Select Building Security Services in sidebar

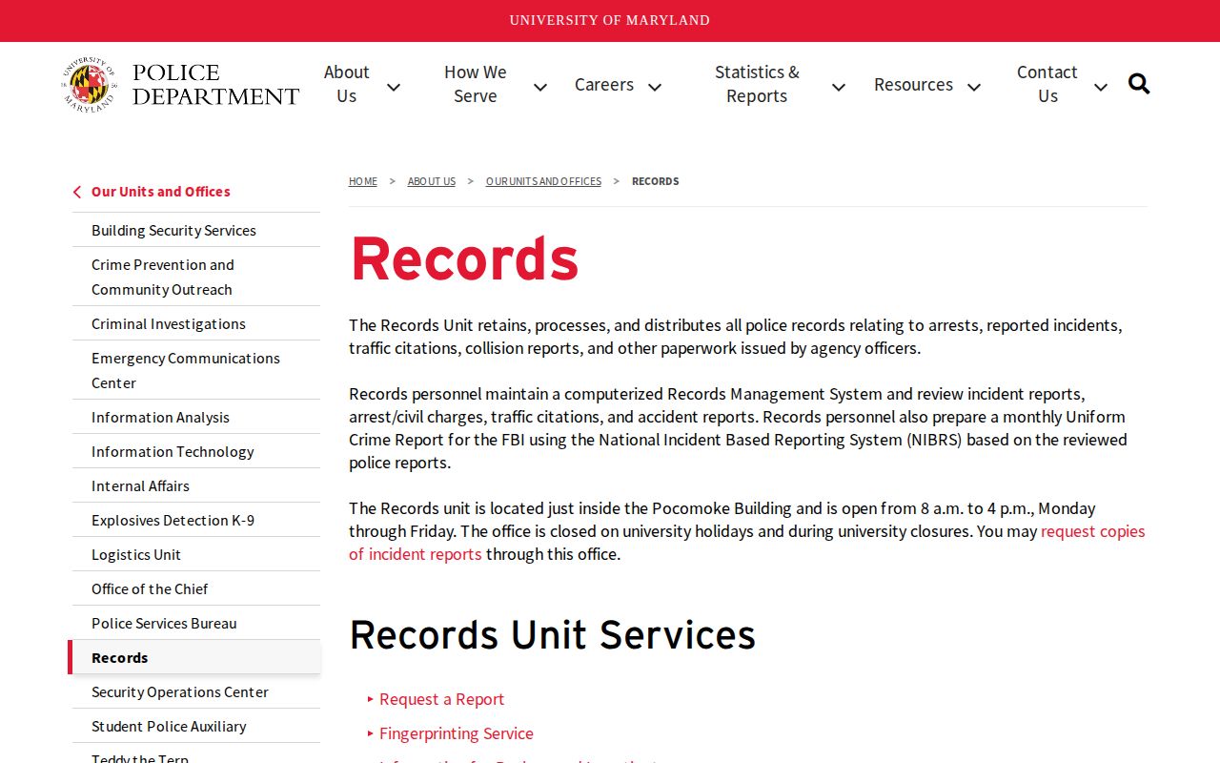[196, 230]
